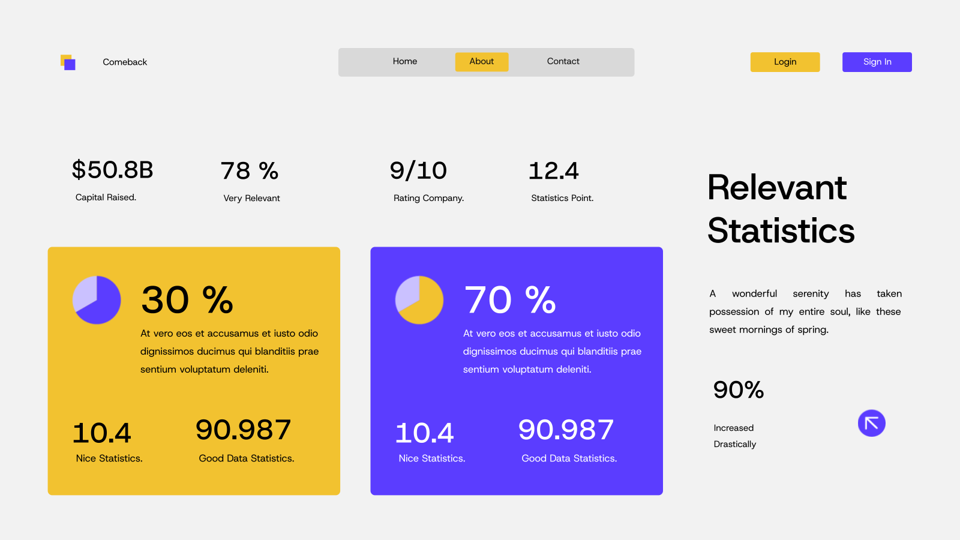Click Good Data Statistics. in yellow card

247,459
